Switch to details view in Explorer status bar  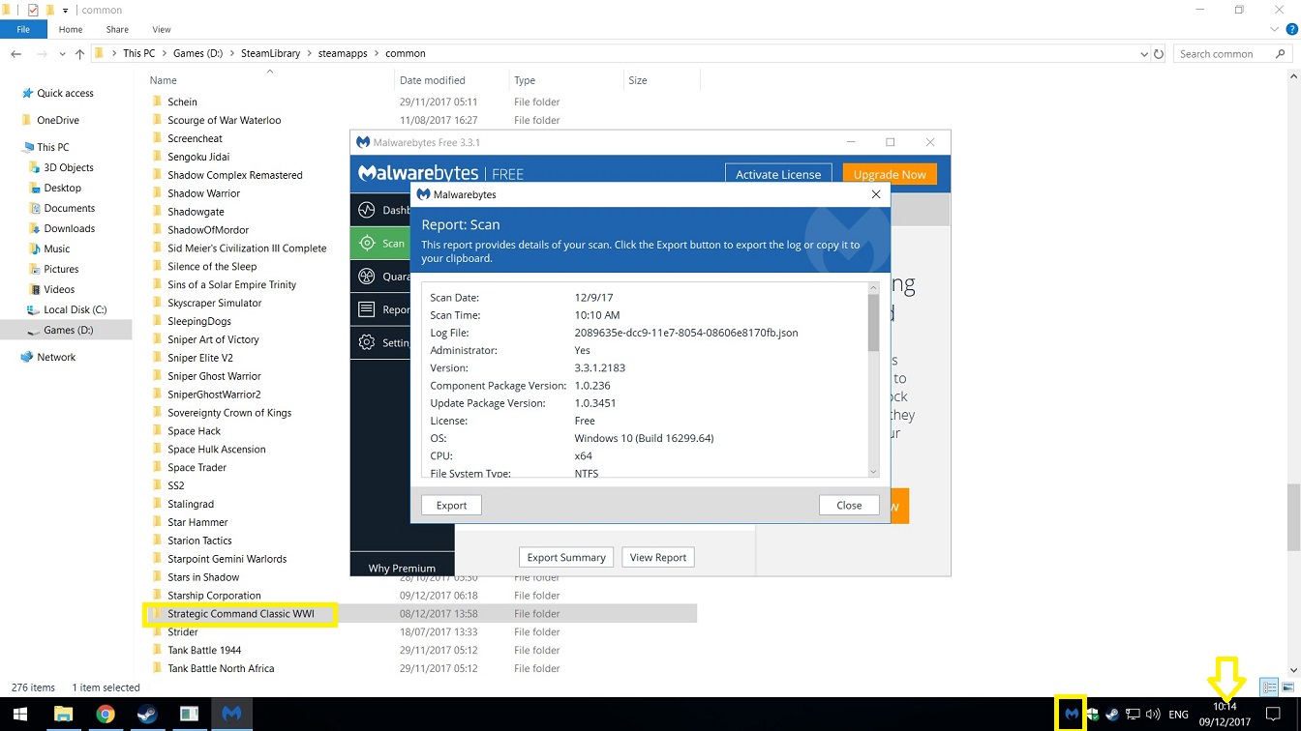1269,687
